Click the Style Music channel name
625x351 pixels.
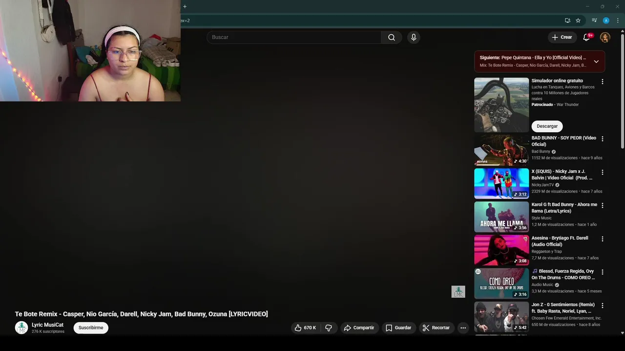(x=542, y=218)
